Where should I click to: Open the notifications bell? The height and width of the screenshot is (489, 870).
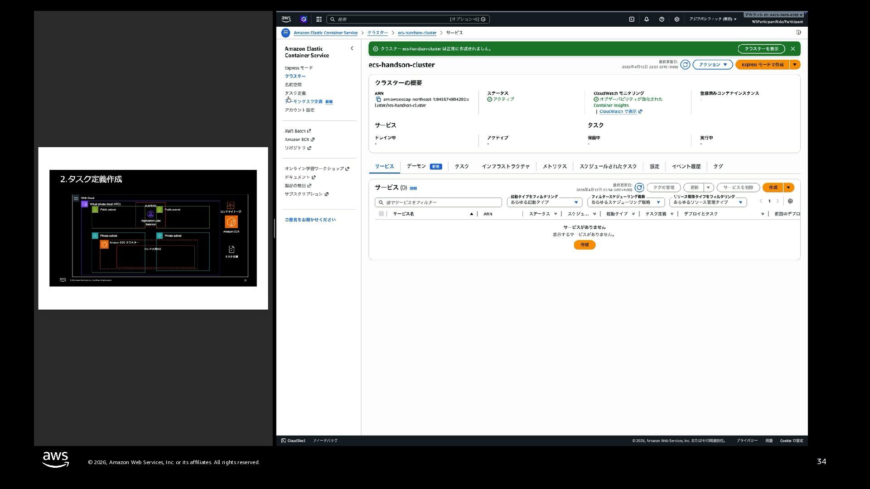(647, 19)
